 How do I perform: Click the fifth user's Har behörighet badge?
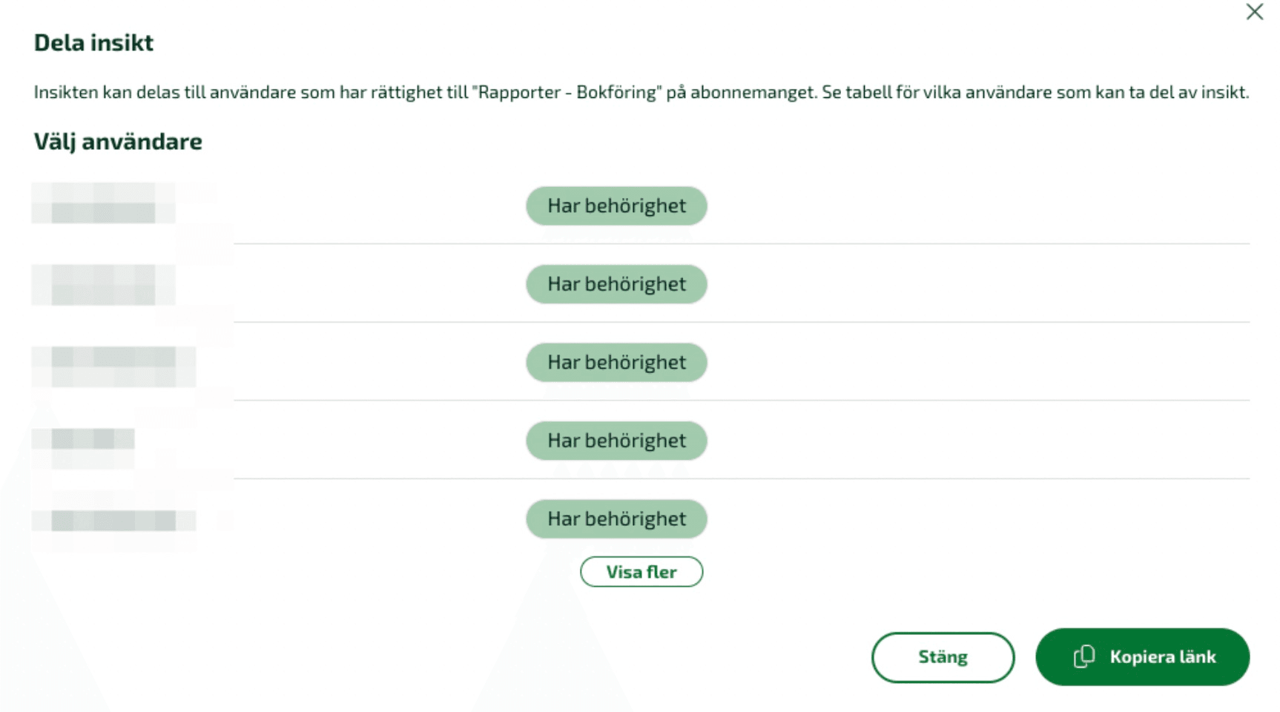coord(616,518)
